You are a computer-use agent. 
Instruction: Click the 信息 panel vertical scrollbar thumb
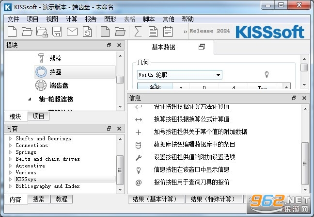click(305, 164)
